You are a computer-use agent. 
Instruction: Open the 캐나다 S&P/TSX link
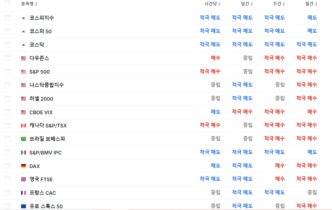tap(48, 125)
